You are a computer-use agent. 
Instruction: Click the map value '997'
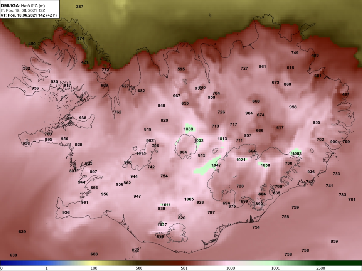pos(93,172)
